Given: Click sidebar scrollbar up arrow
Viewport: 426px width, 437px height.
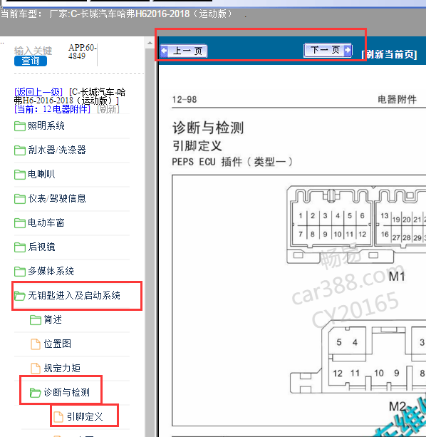Looking at the screenshot, I should pos(150,43).
